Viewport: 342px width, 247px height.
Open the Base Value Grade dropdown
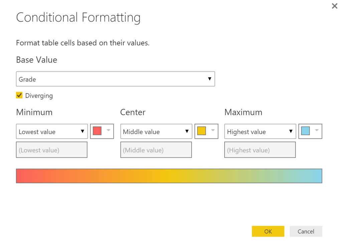click(x=115, y=79)
